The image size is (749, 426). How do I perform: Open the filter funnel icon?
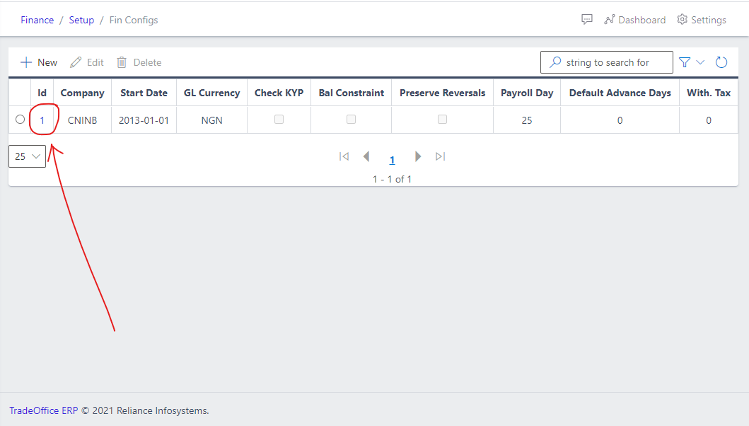pyautogui.click(x=685, y=62)
